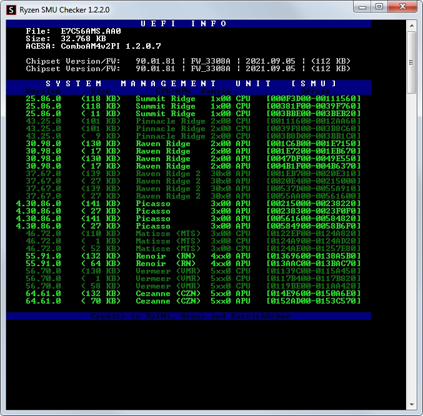Image resolution: width=423 pixels, height=416 pixels.
Task: Click Vermeer offset [0117B400-0117B820]
Action: click(x=314, y=279)
